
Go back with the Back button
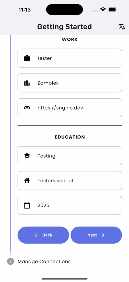point(43,235)
